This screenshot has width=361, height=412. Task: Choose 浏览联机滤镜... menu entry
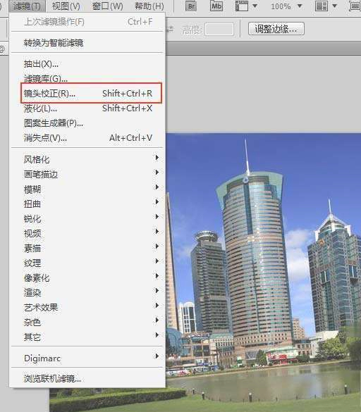pyautogui.click(x=87, y=378)
